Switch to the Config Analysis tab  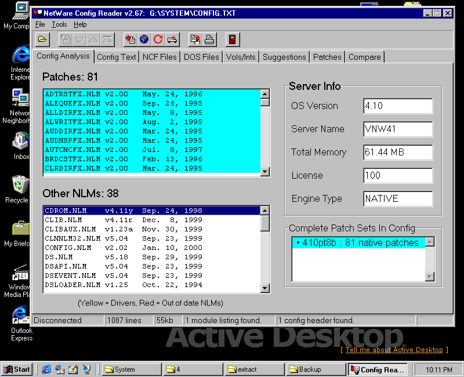click(63, 56)
